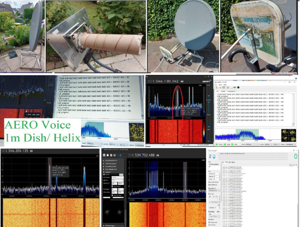Click the green Data indicator LED in JAERO
This screenshot has height=227, width=302.
232,144
